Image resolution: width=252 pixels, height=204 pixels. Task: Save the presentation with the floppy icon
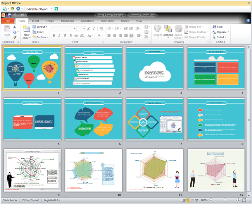click(x=9, y=15)
